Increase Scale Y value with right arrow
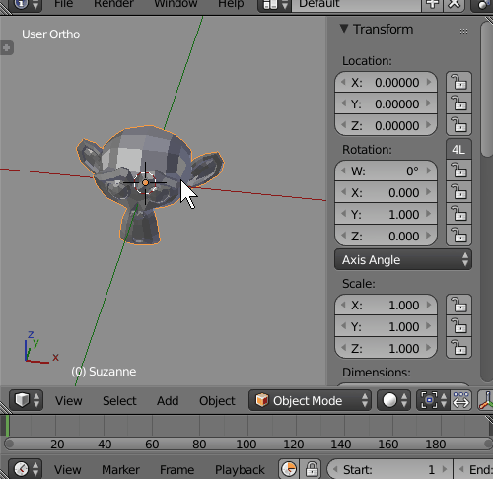 [429, 326]
